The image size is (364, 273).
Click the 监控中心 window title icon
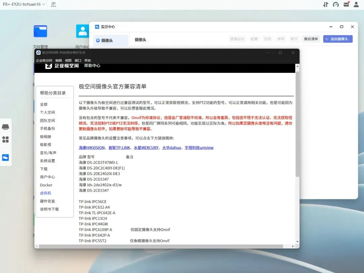(97, 27)
